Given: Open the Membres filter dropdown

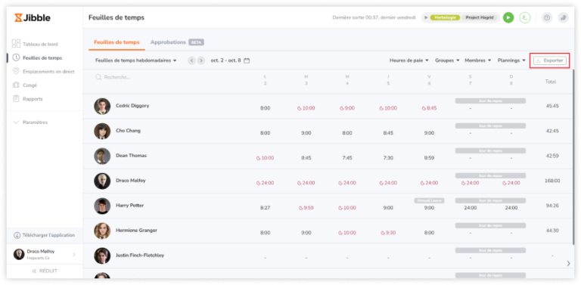Looking at the screenshot, I should (478, 60).
